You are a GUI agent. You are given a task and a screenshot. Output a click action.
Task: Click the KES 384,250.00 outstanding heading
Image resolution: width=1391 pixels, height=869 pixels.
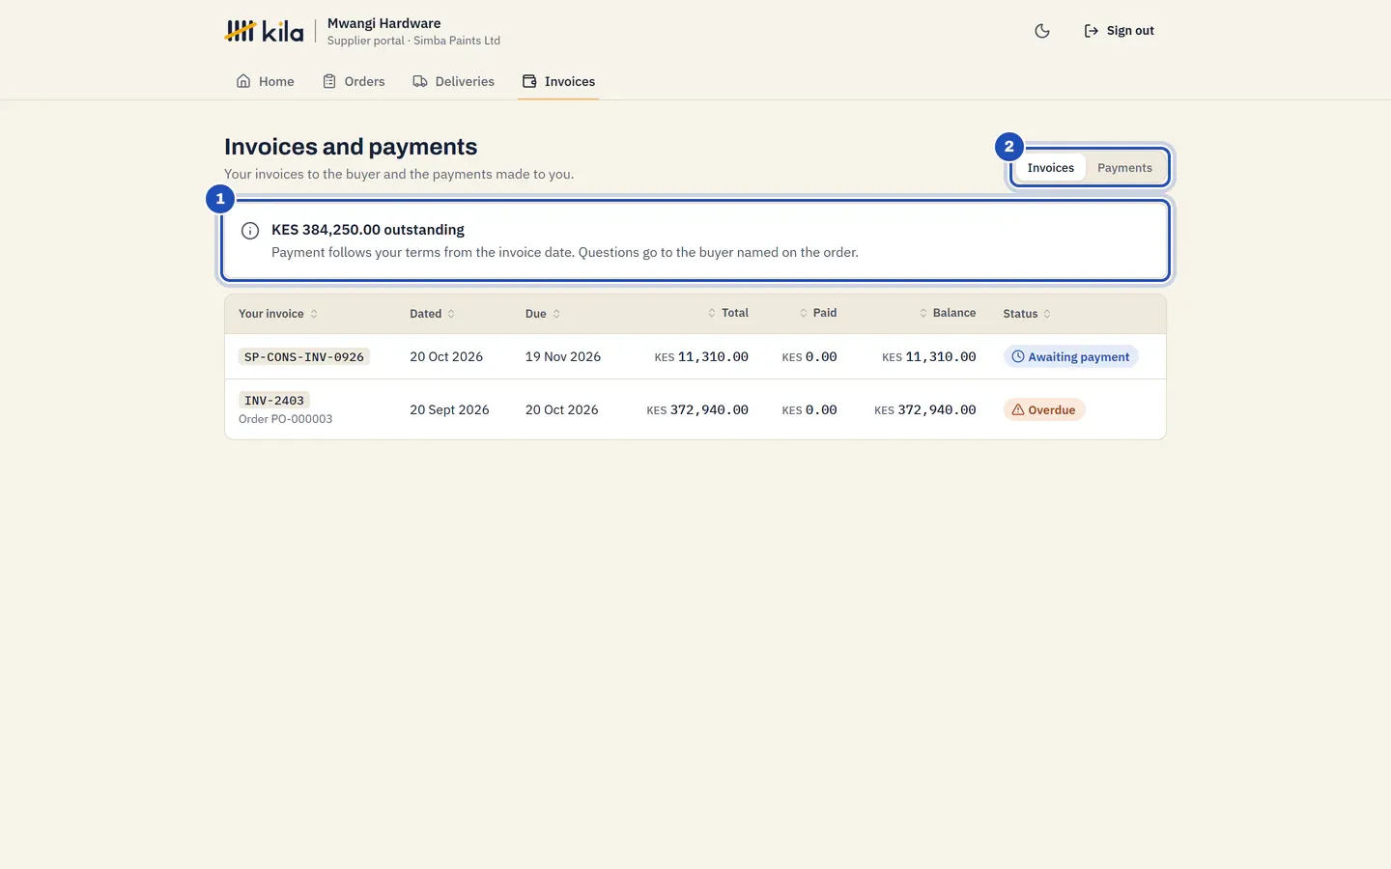[368, 230]
